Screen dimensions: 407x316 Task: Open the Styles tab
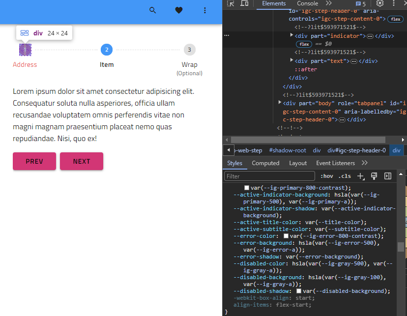(x=234, y=163)
